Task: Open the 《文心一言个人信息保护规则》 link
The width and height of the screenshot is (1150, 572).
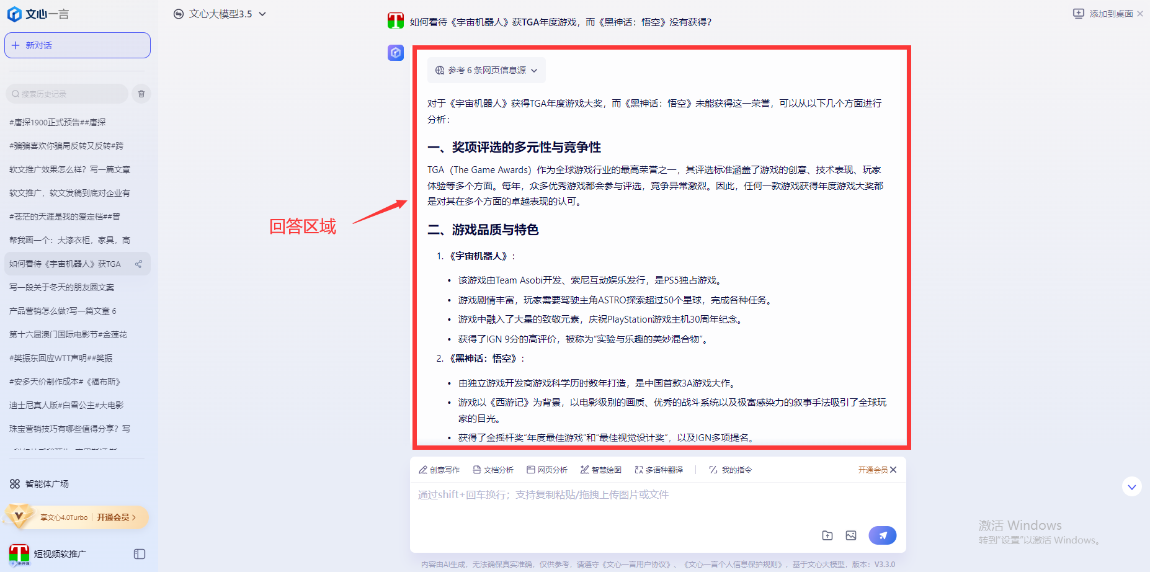Action: (x=733, y=565)
